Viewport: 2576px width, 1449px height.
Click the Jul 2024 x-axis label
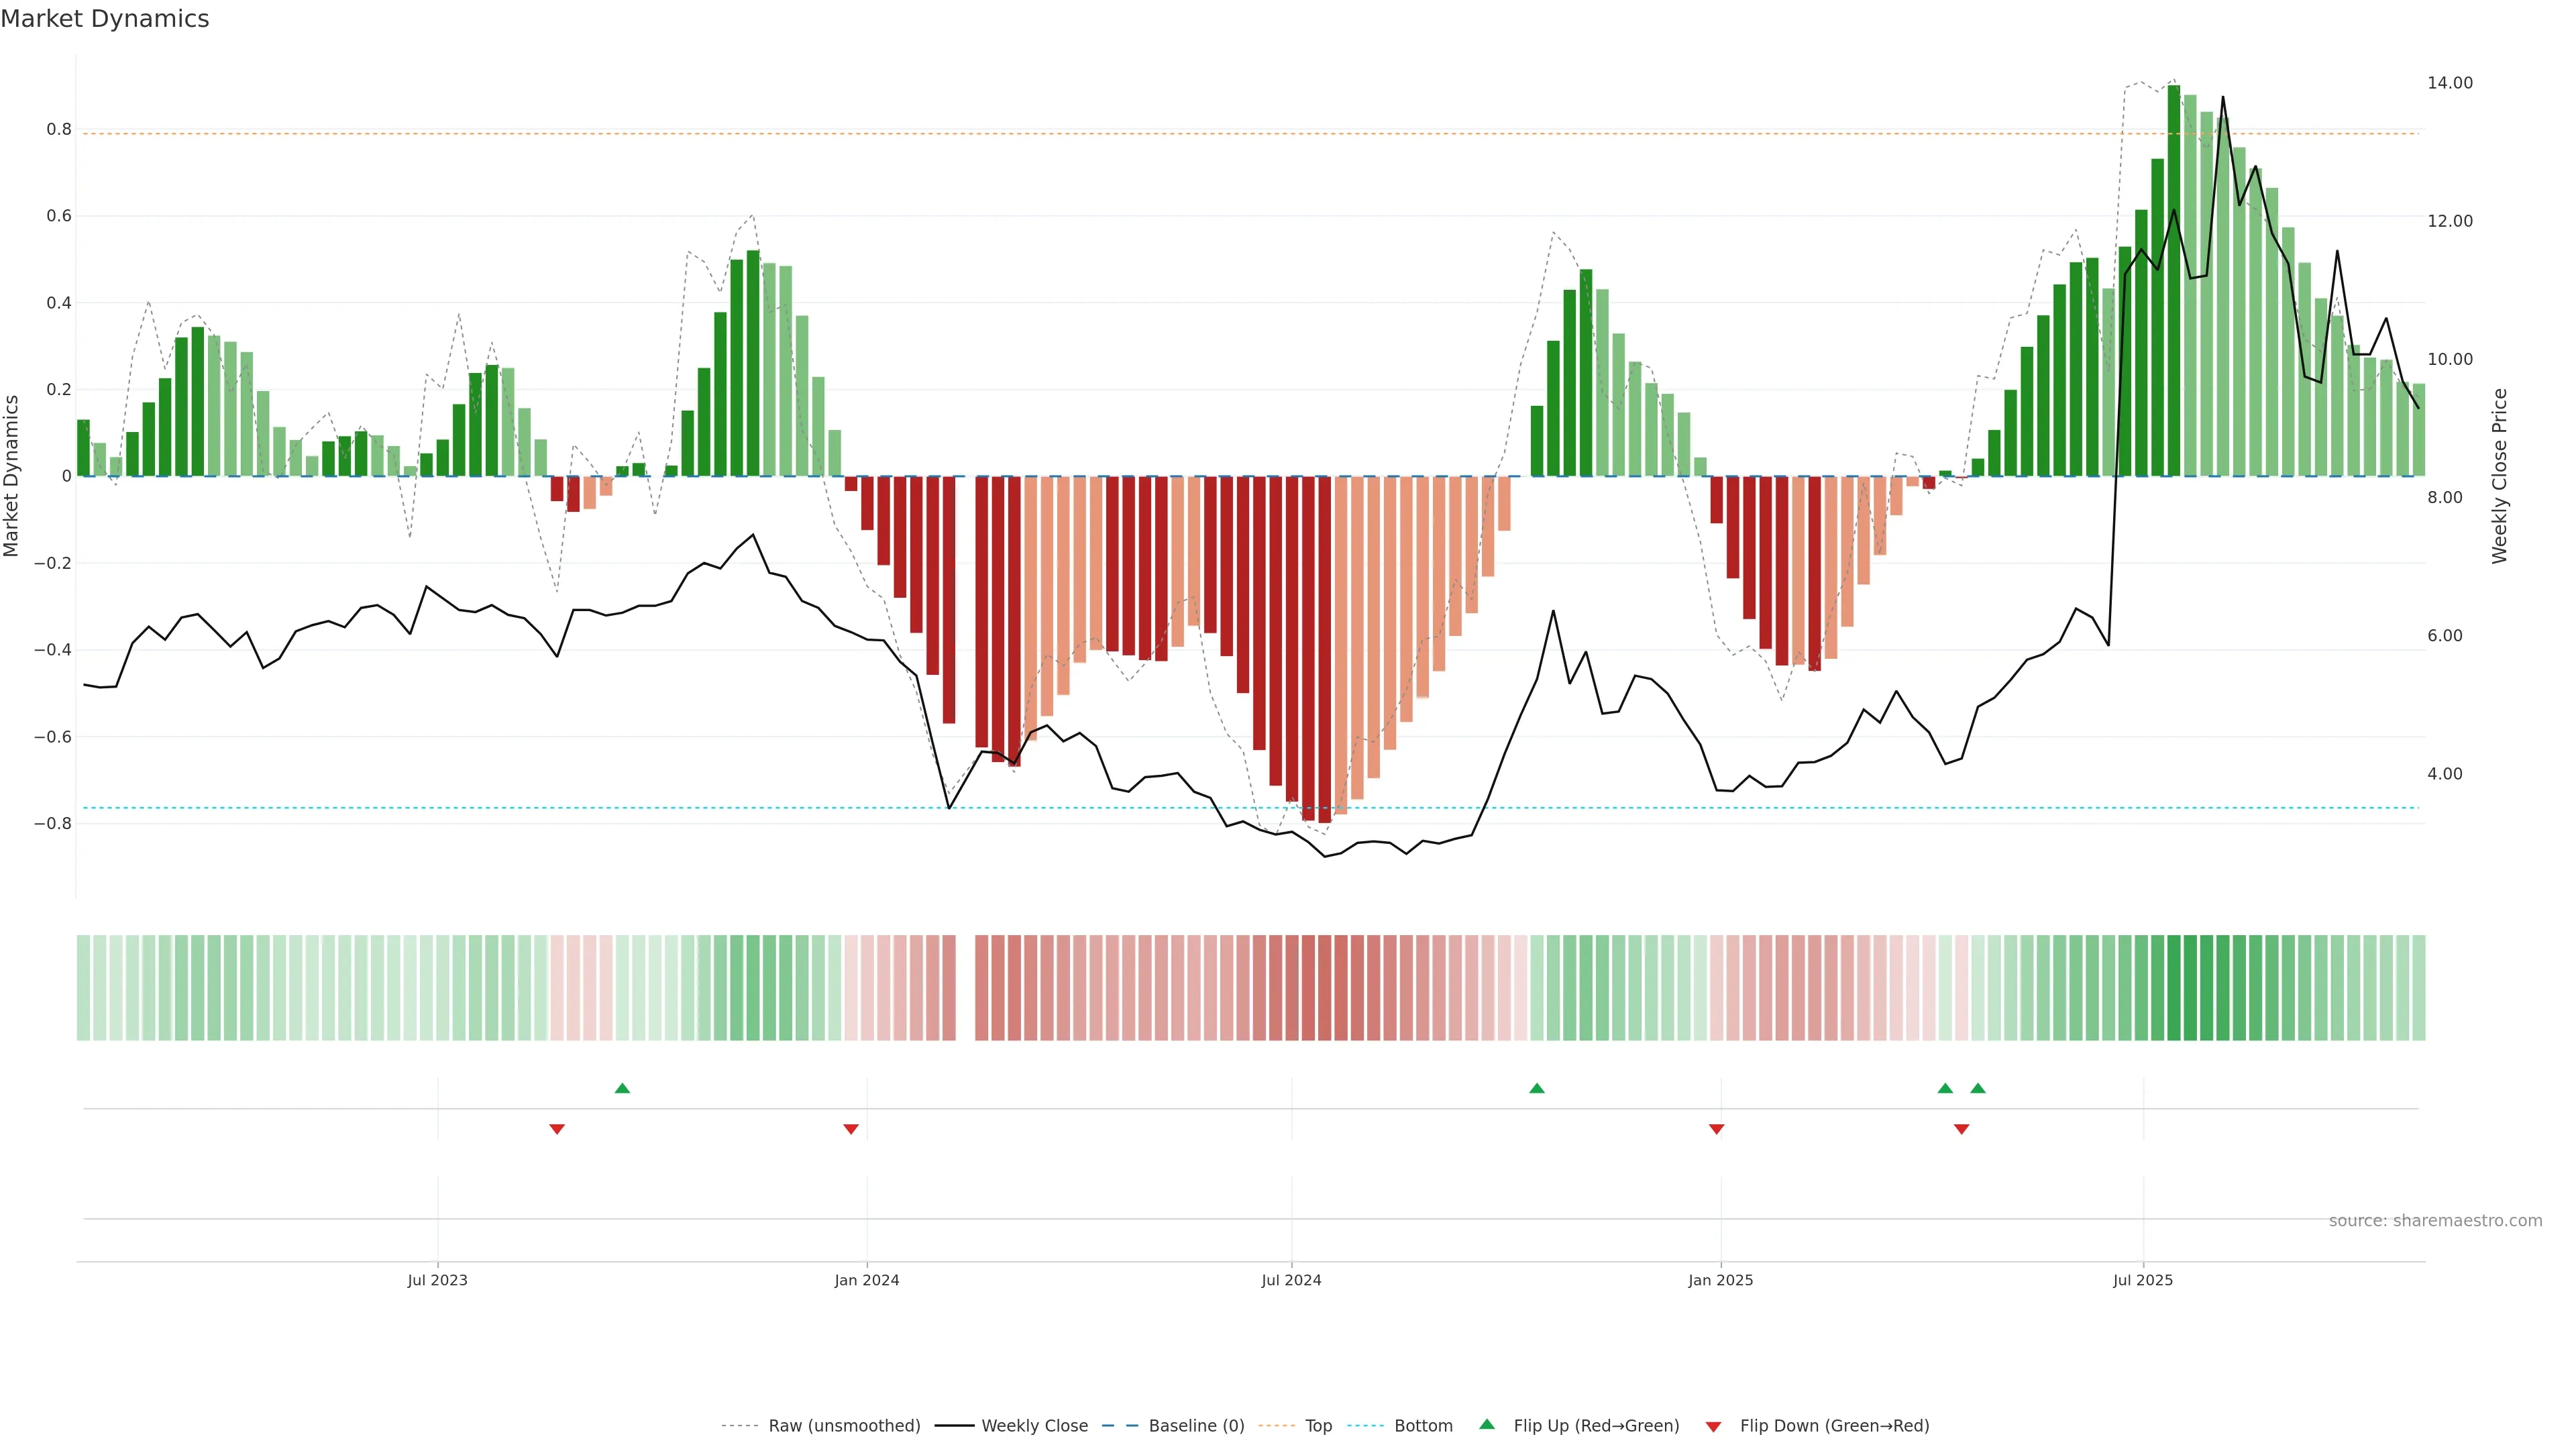(1291, 1280)
